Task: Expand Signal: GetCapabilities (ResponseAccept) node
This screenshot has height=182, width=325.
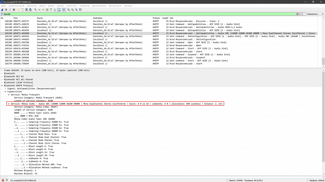Action: pos(5,89)
